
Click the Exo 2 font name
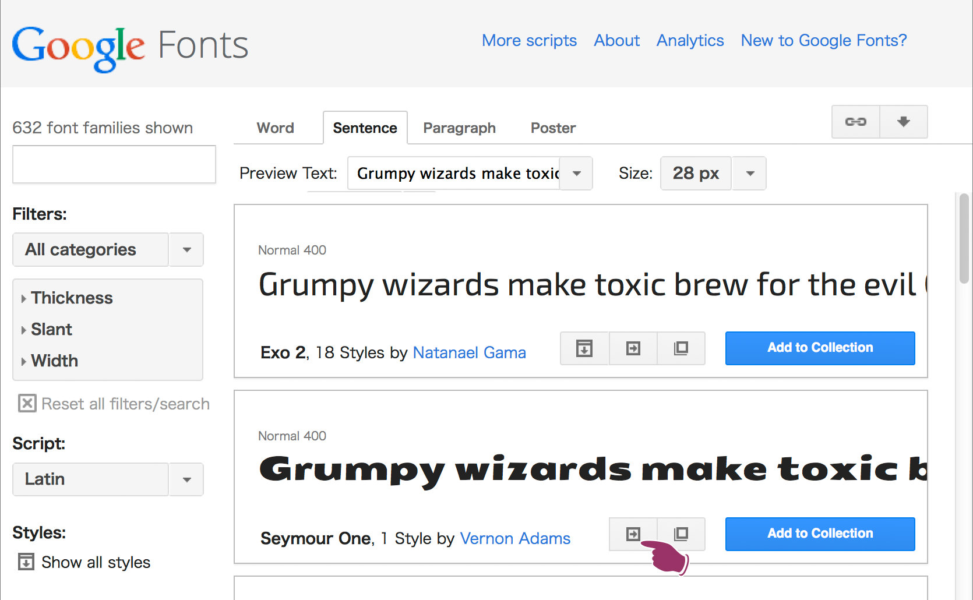[x=283, y=352]
